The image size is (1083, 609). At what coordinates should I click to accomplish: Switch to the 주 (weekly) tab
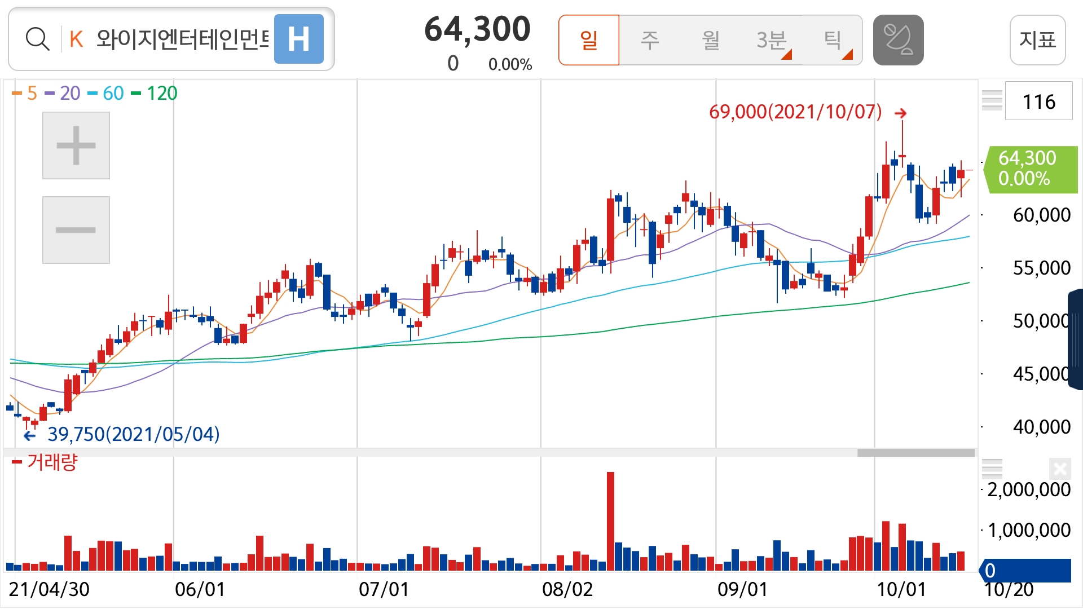point(650,40)
